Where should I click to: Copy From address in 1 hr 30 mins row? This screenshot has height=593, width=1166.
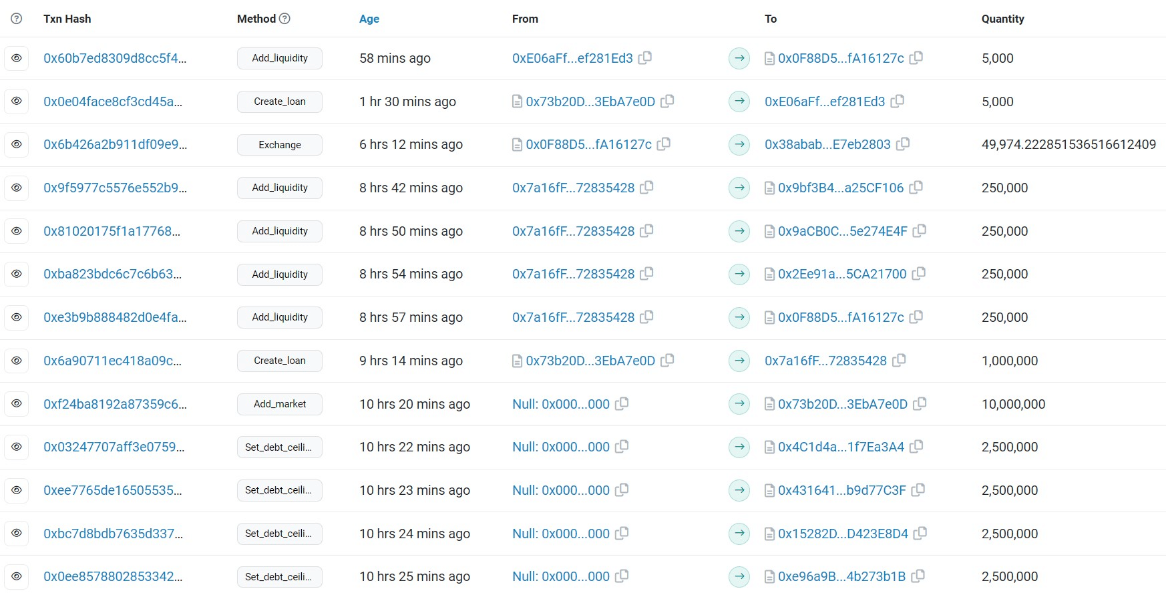click(667, 102)
